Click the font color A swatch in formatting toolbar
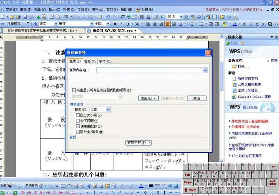The height and width of the screenshot is (195, 279). point(235,24)
